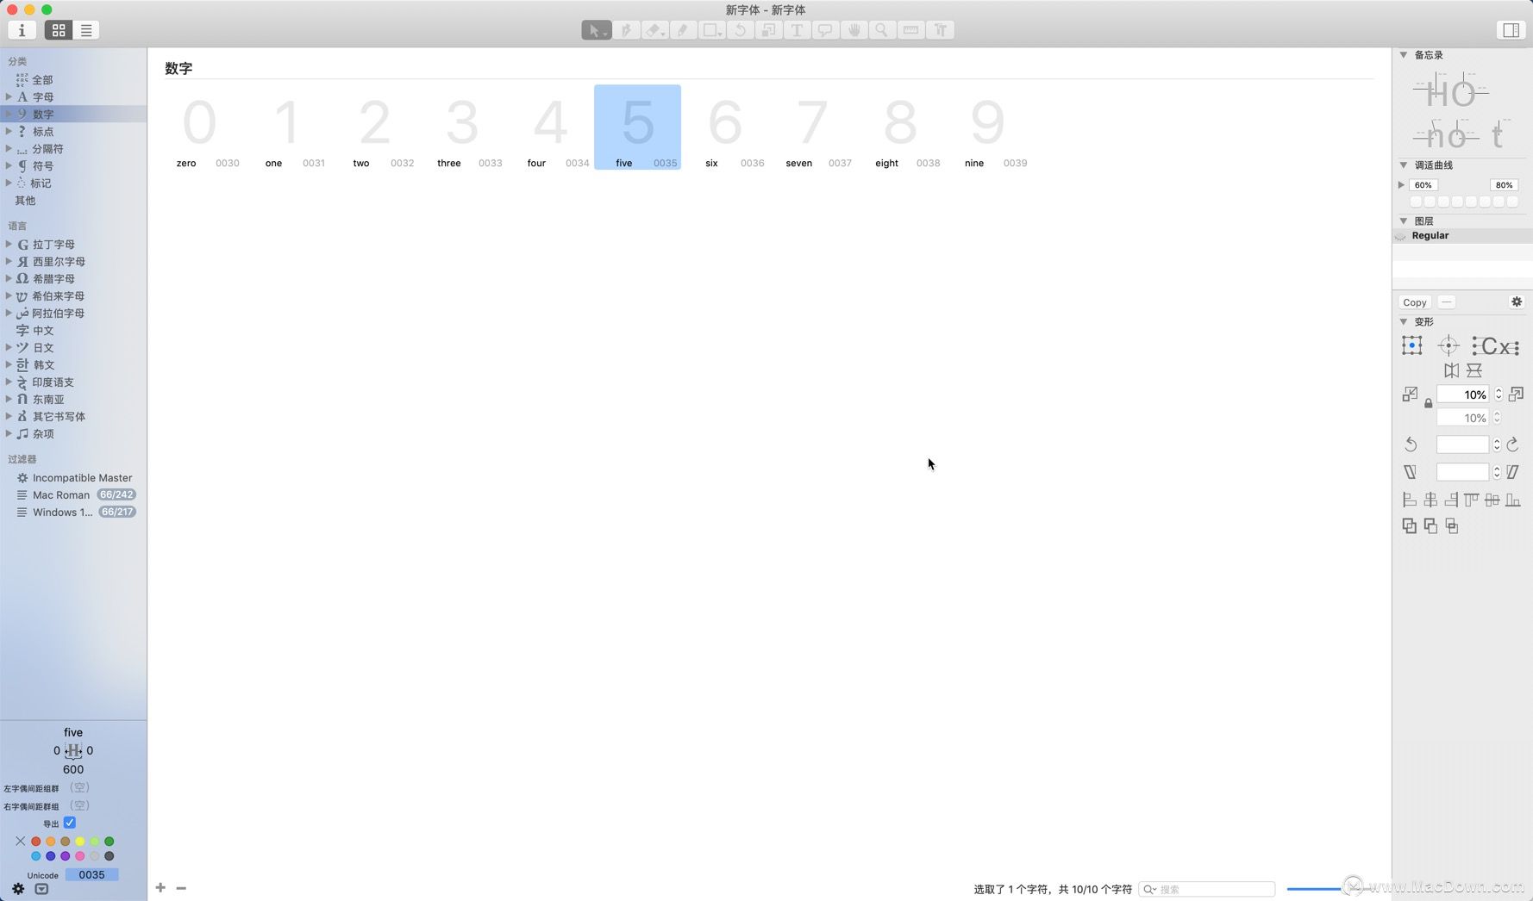The height and width of the screenshot is (901, 1533).
Task: Collapse the 图层 layers section
Action: pyautogui.click(x=1404, y=221)
